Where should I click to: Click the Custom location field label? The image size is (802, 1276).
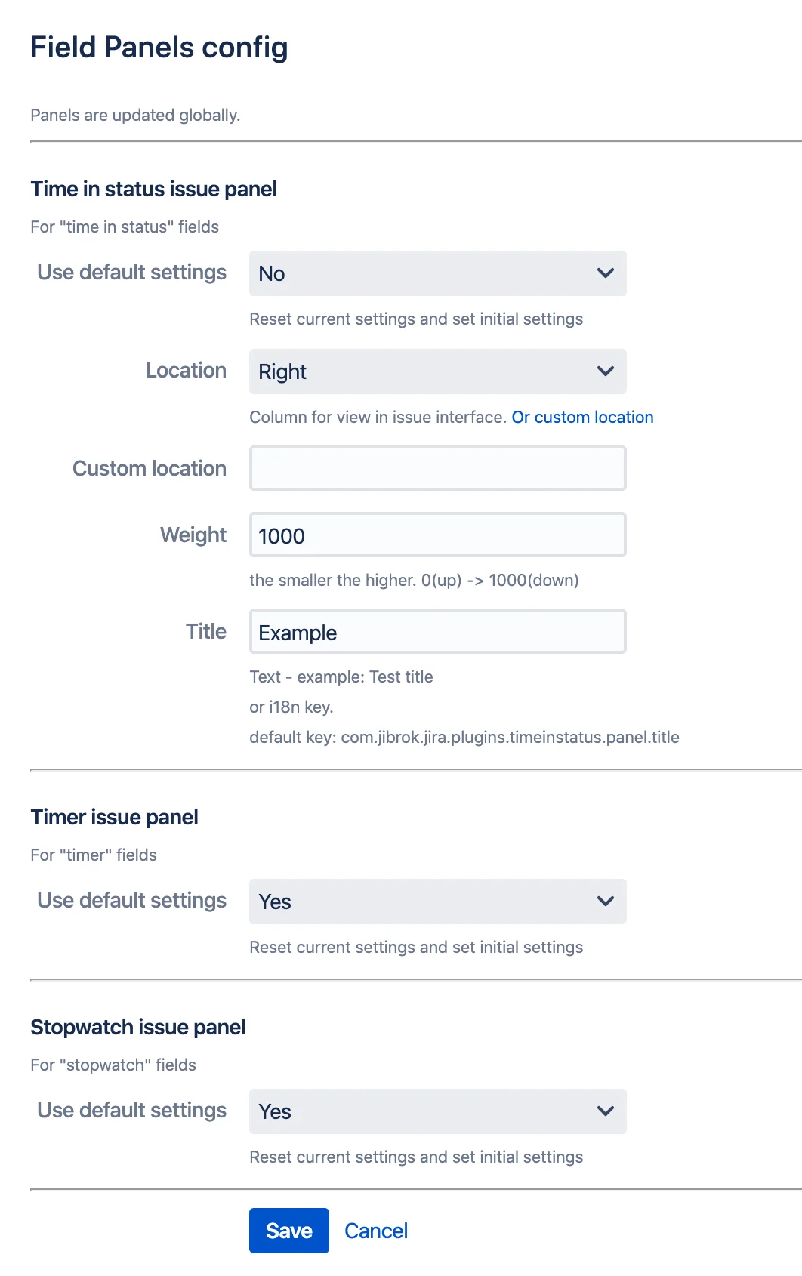click(150, 468)
